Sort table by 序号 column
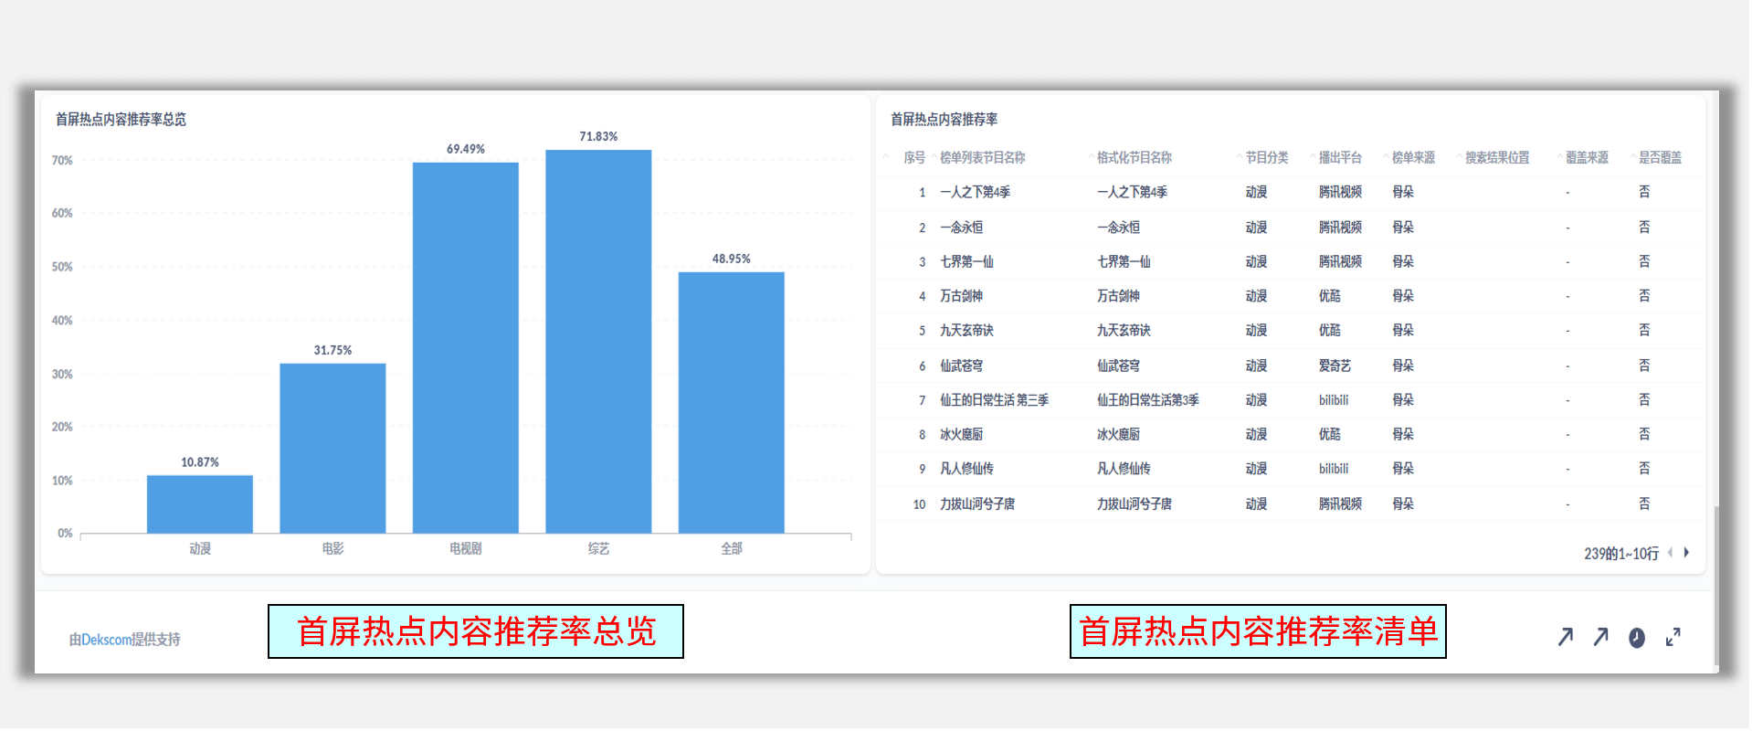Image resolution: width=1752 pixels, height=731 pixels. [x=913, y=158]
